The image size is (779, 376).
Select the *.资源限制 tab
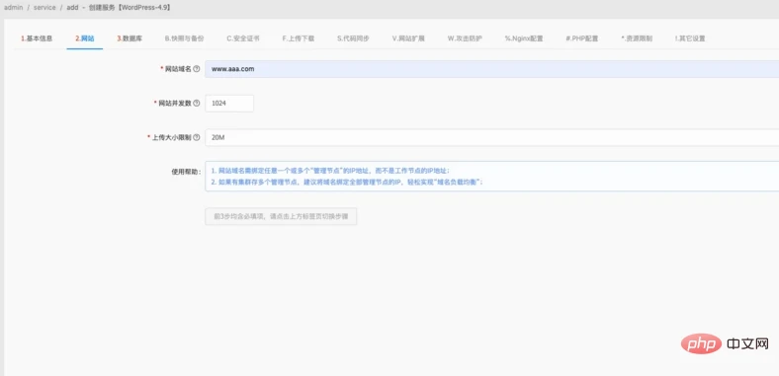point(637,38)
